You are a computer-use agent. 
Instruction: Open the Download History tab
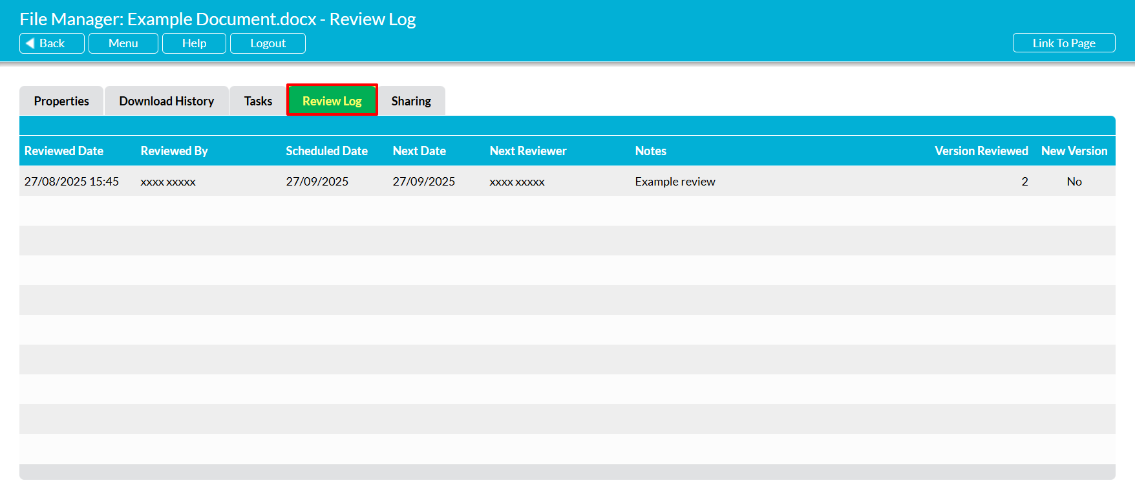[x=166, y=101]
